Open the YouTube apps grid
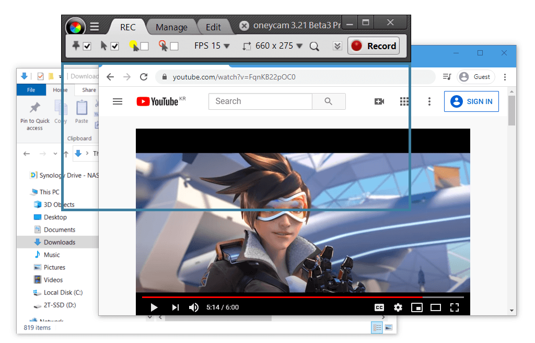 [x=404, y=101]
